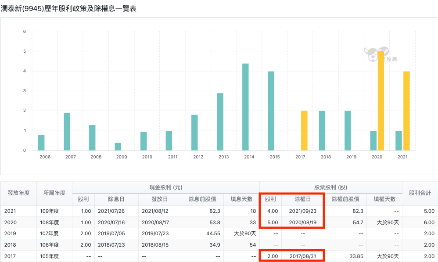Click the 2012 teal cash dividend bar
Viewport: 438px width, 262px height.
pyautogui.click(x=194, y=133)
